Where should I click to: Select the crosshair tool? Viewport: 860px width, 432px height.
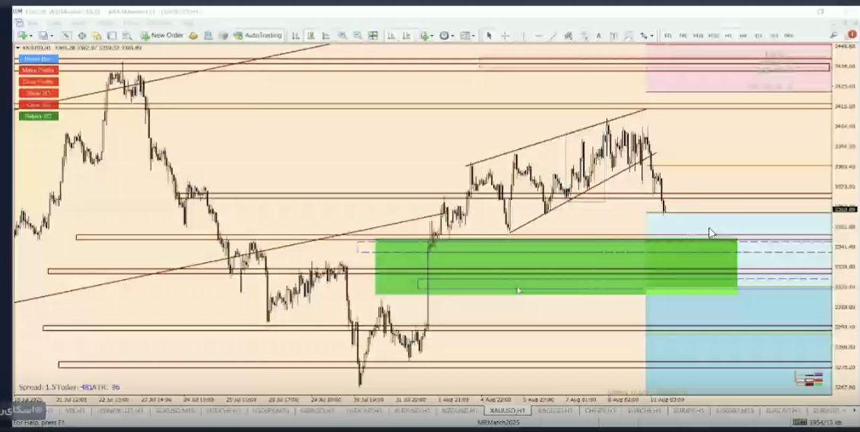tap(505, 36)
